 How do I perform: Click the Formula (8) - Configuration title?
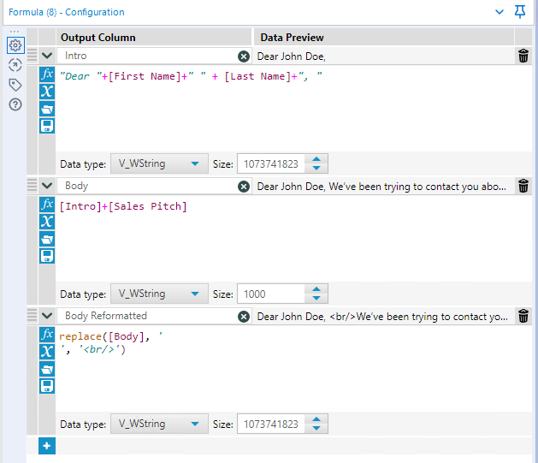pyautogui.click(x=67, y=12)
